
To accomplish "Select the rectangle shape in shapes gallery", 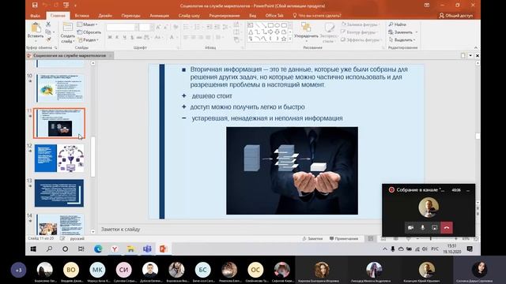I will point(270,25).
